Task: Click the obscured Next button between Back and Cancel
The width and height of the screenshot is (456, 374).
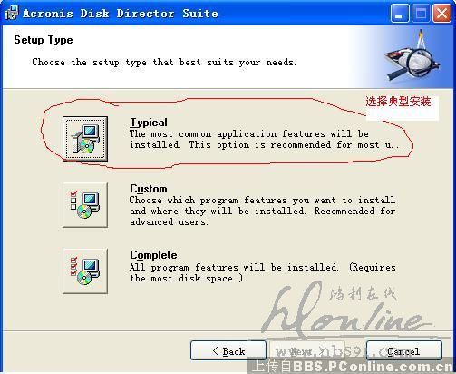Action: click(307, 351)
